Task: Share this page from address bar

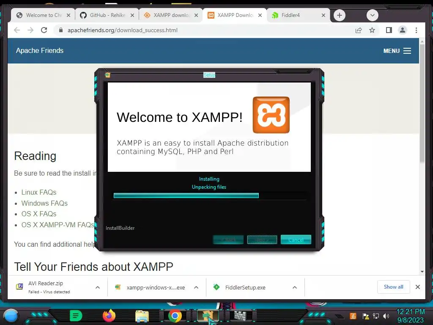Action: (x=359, y=30)
